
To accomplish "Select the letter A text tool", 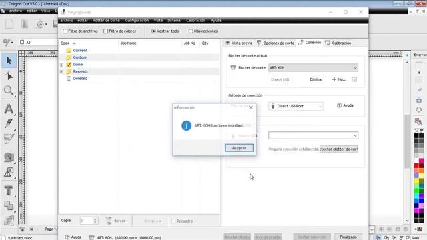I will click(9, 109).
